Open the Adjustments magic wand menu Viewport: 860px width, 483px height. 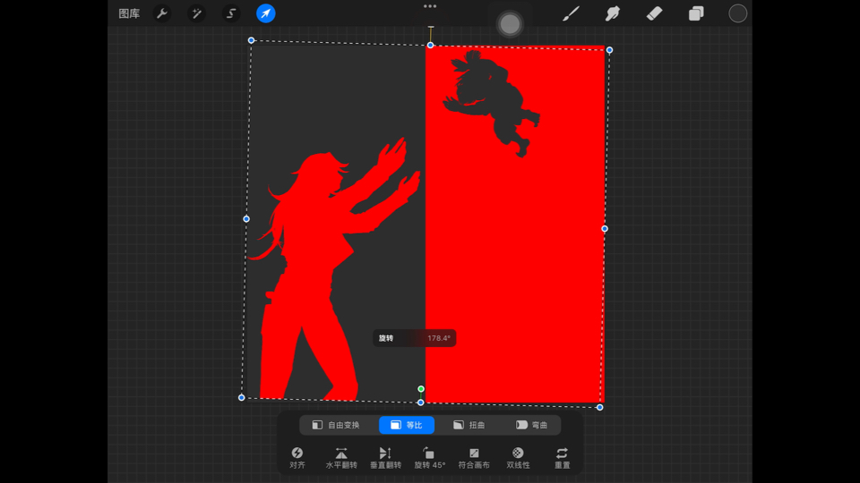[196, 13]
